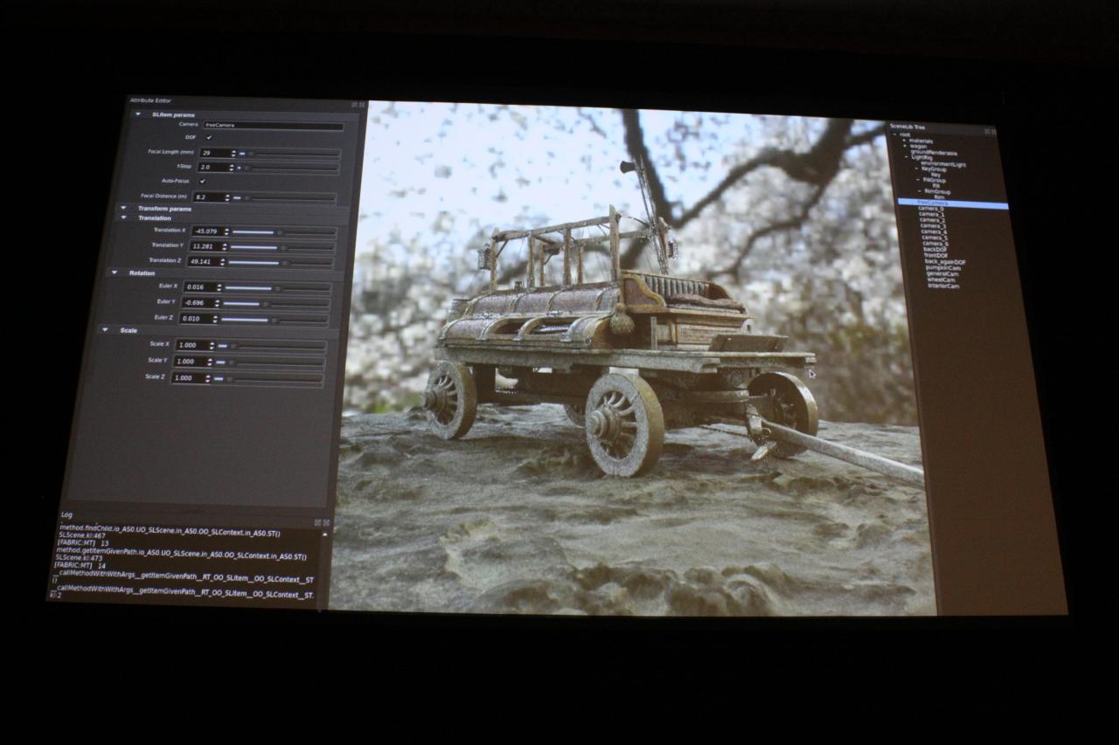Float the SceneLib Tree panel
1119x745 pixels.
[x=986, y=132]
